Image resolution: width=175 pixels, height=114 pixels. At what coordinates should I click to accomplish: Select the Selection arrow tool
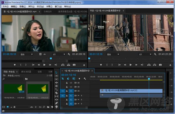click(x=56, y=73)
